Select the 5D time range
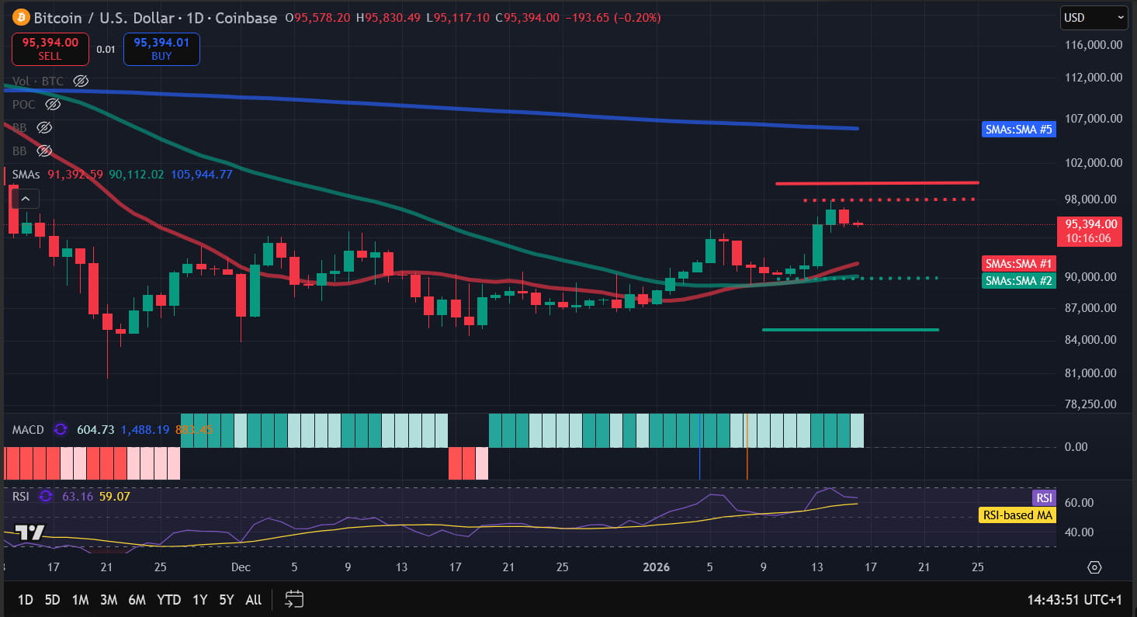This screenshot has height=617, width=1137. [52, 600]
